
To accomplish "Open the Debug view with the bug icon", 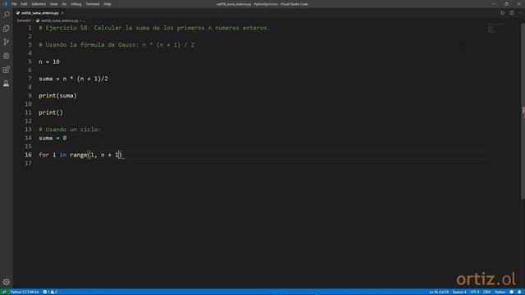I will (6, 56).
